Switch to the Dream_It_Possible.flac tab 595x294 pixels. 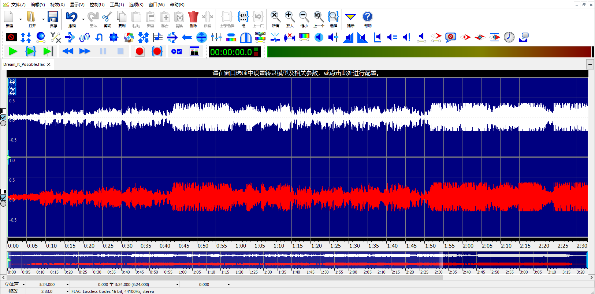(24, 64)
